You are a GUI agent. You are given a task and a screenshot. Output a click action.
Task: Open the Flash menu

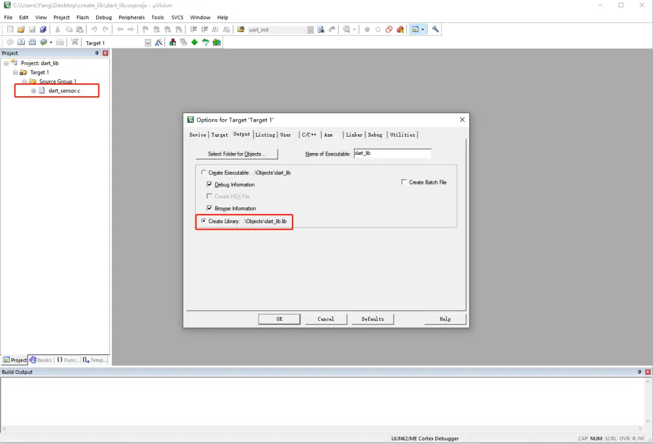82,18
